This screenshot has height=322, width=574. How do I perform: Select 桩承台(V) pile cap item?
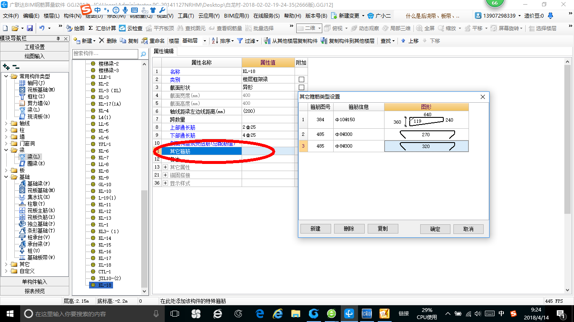point(34,237)
